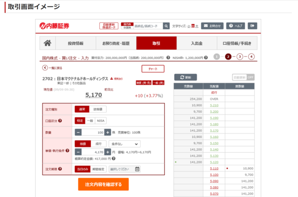Select 通常 order type
This screenshot has height=197, width=298.
tap(82, 109)
